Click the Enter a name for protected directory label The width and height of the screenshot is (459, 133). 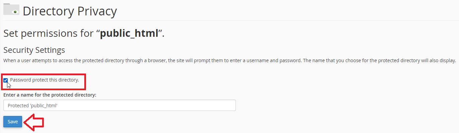pos(50,95)
